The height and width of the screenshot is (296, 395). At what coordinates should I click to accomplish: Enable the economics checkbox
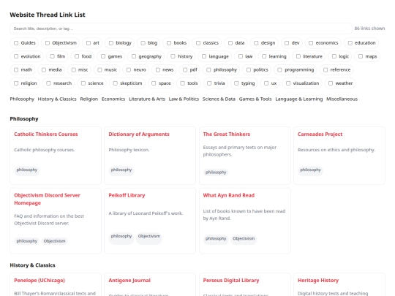[x=311, y=43]
